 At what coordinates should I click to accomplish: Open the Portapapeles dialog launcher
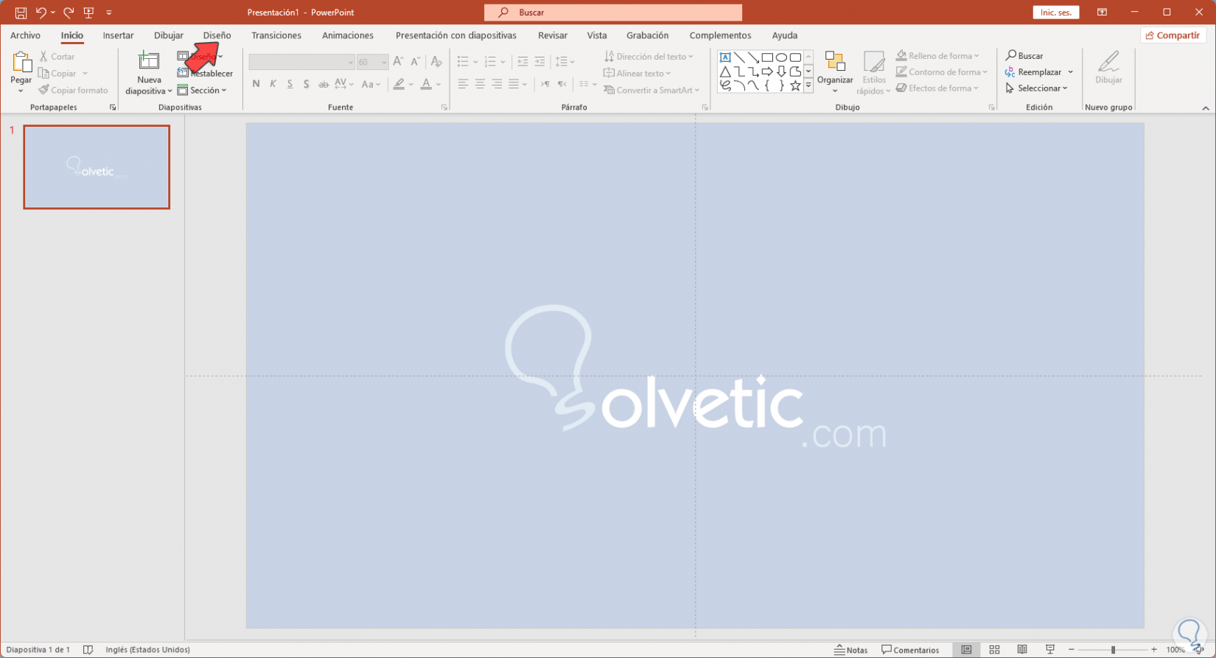[x=113, y=108]
